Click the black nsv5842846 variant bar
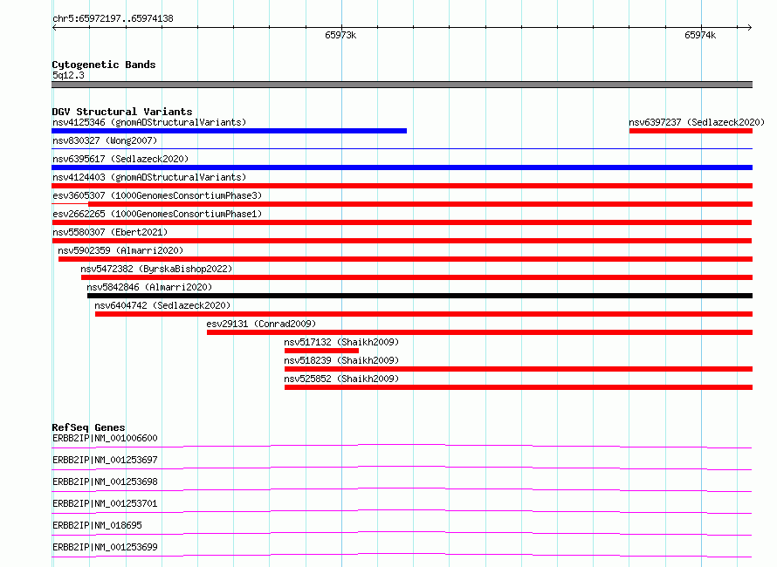 pos(420,296)
